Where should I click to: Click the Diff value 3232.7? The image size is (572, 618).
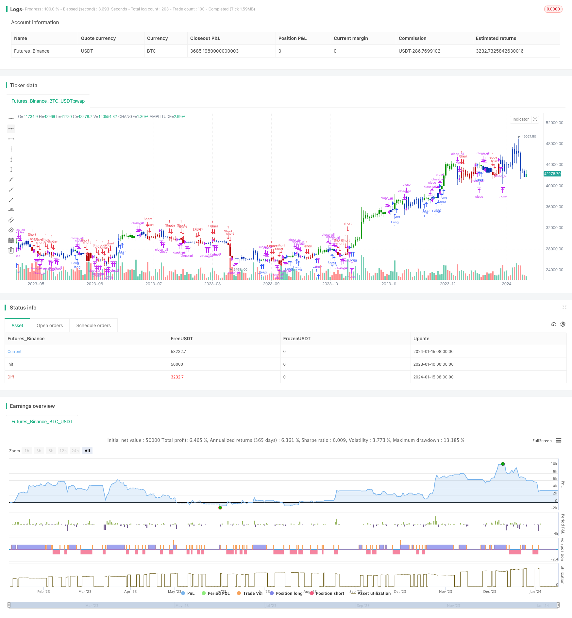point(177,377)
